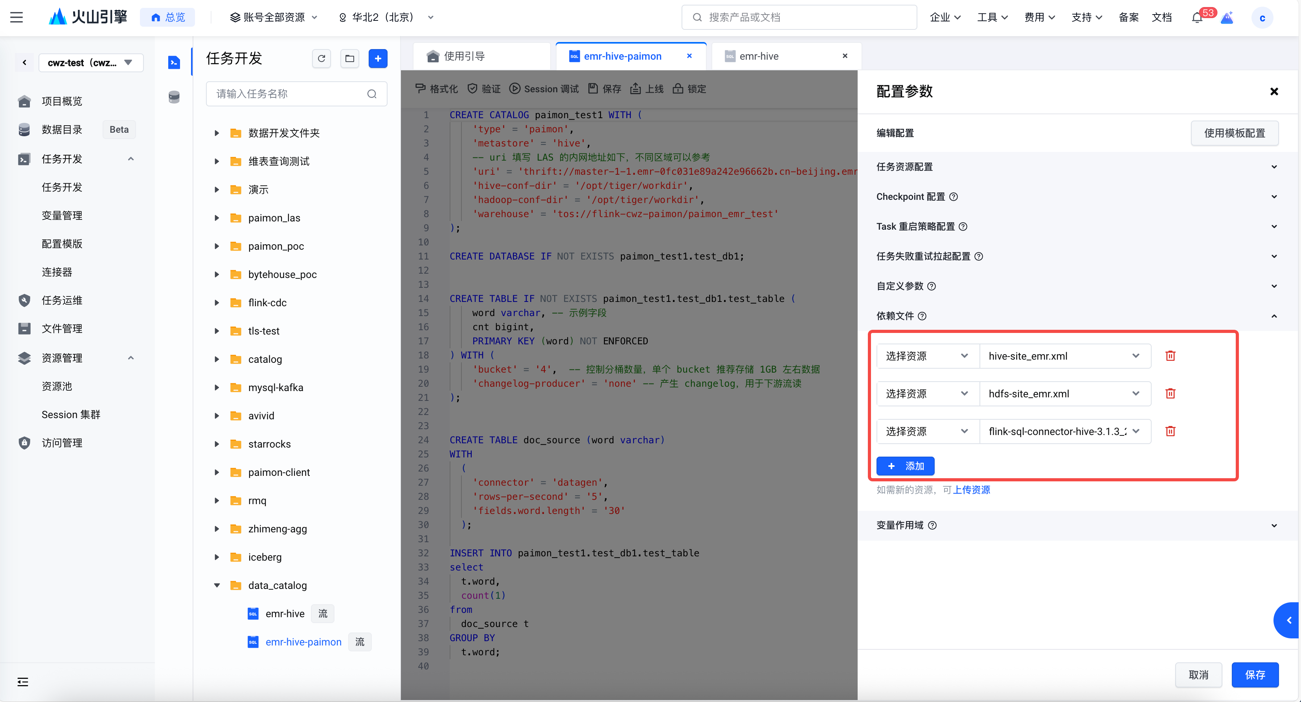Click the blue plus add task icon

point(378,58)
